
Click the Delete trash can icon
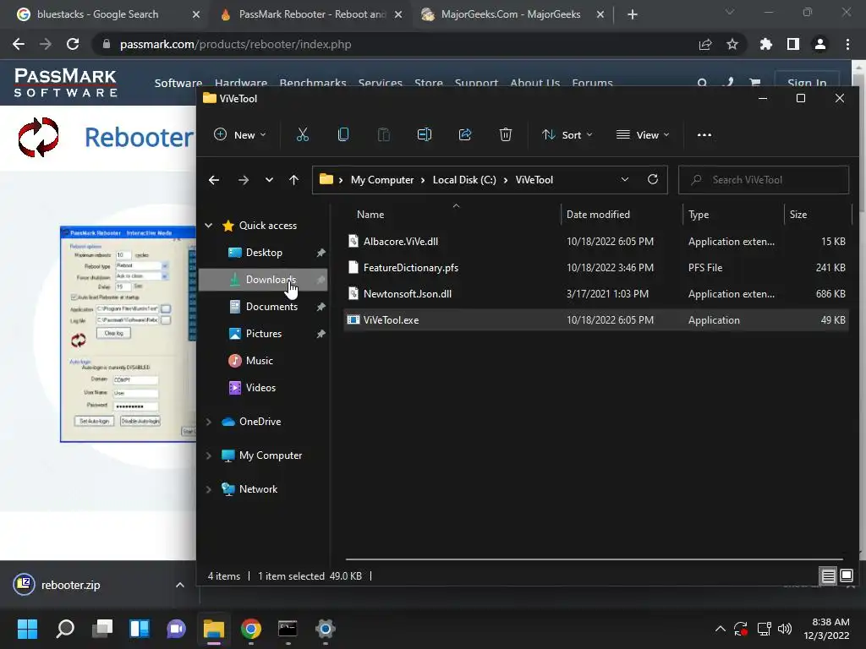[x=506, y=135]
